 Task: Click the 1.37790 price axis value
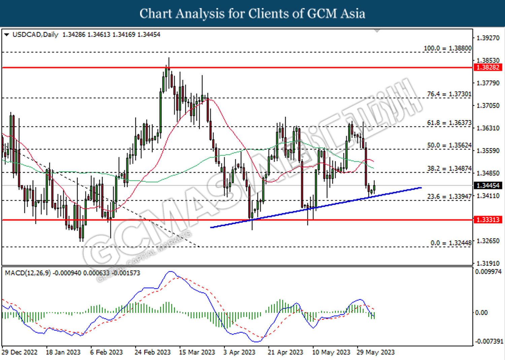point(488,83)
